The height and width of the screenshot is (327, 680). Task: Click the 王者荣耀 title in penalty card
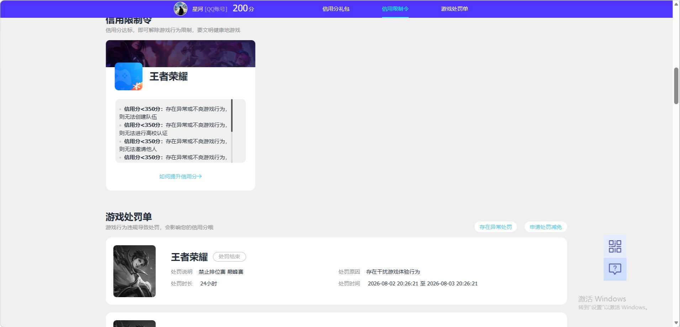click(x=189, y=257)
